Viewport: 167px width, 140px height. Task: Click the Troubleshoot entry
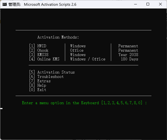(47, 77)
